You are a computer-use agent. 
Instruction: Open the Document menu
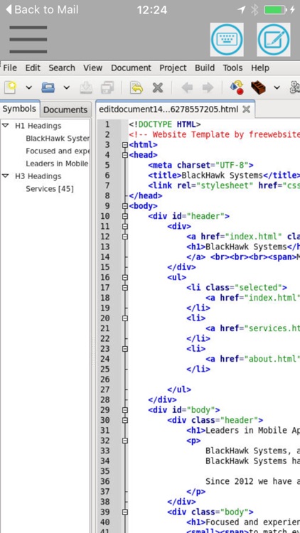click(131, 68)
